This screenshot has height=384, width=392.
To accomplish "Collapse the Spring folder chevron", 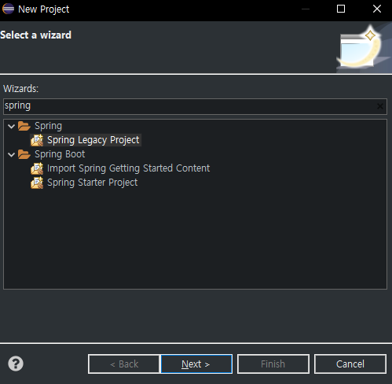I will pos(11,127).
